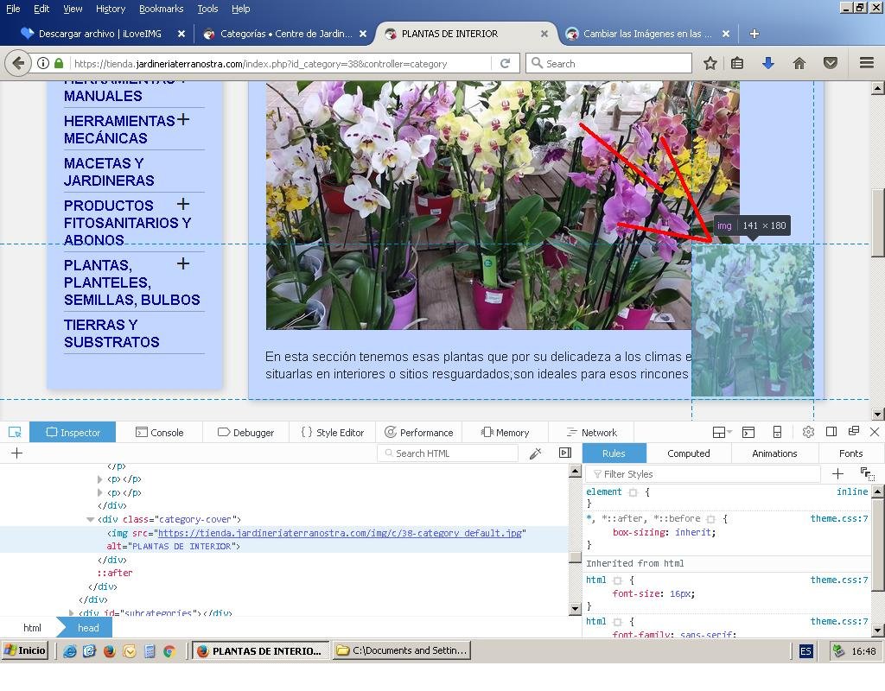Reload the current page

505,63
